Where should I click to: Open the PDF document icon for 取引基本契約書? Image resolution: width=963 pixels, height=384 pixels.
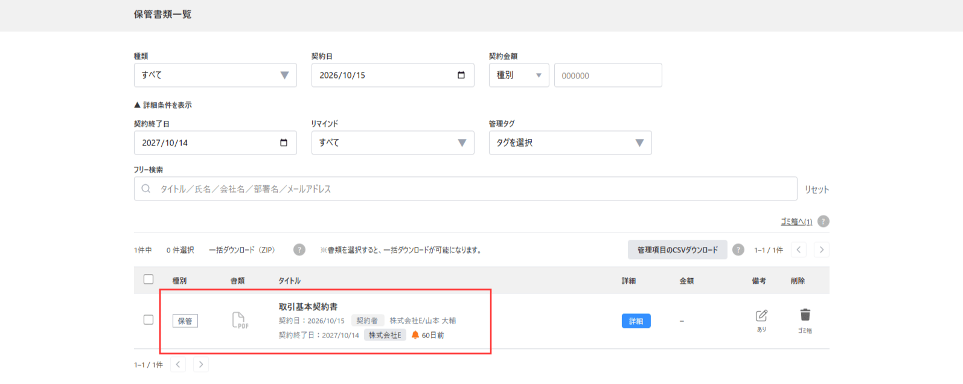240,320
